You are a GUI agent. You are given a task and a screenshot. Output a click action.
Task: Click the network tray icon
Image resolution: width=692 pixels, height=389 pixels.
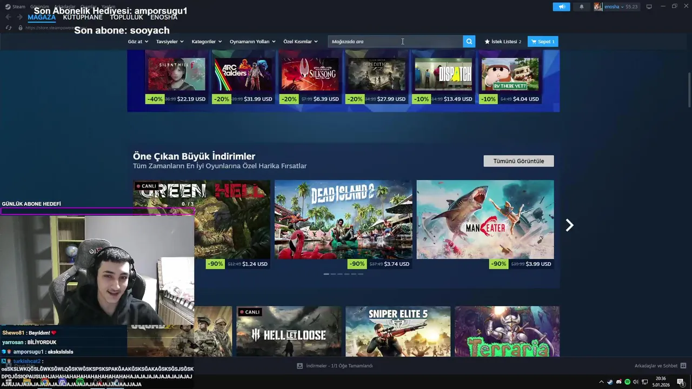644,382
